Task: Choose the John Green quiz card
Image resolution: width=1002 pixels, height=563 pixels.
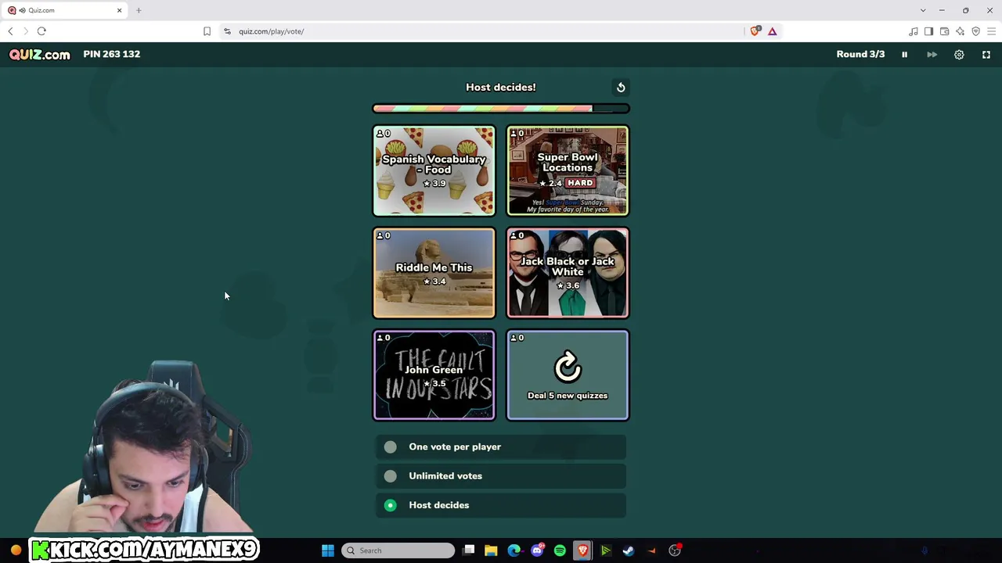Action: 434,375
